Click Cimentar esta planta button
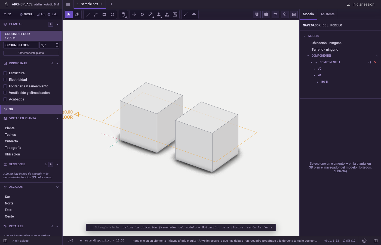Image resolution: width=381 pixels, height=245 pixels. [31, 53]
